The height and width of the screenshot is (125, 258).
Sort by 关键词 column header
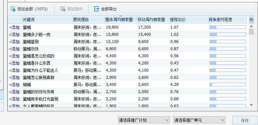coord(47,20)
